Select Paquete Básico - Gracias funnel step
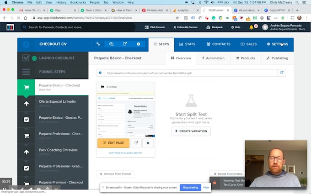Viewport: 311px width, 194px height. 53,120
